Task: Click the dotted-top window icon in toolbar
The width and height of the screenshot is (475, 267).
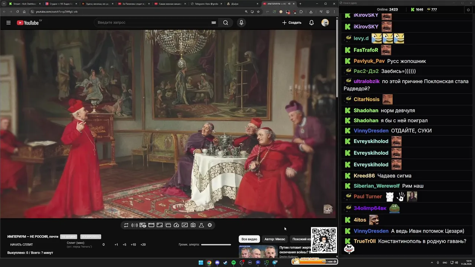Action: coord(168,225)
